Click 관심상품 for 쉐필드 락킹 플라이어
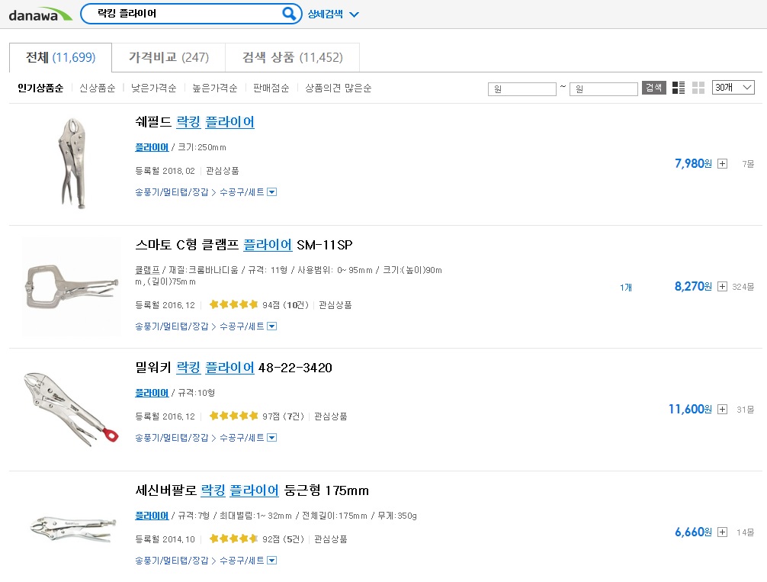 pyautogui.click(x=223, y=171)
